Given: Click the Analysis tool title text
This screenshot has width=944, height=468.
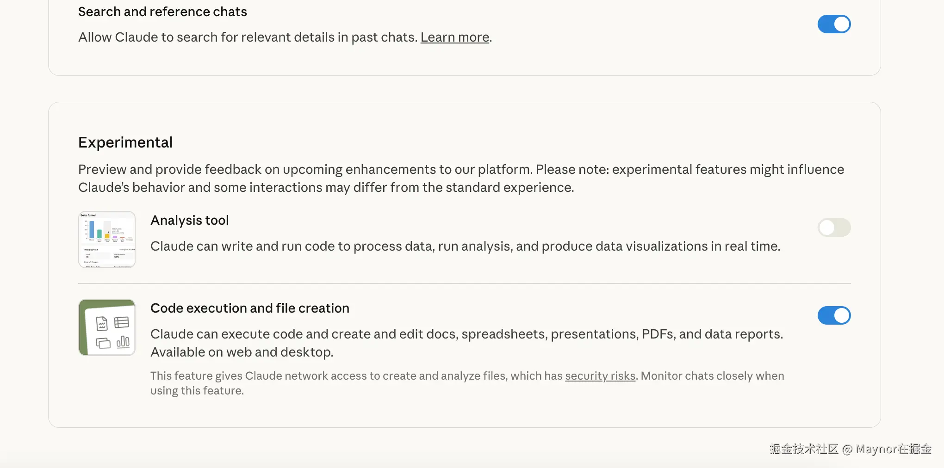Looking at the screenshot, I should tap(190, 220).
